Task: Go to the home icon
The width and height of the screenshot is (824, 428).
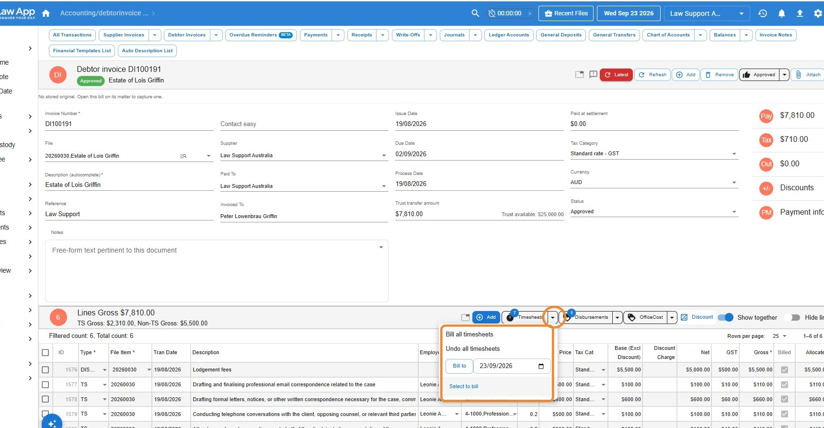Action: [46, 13]
